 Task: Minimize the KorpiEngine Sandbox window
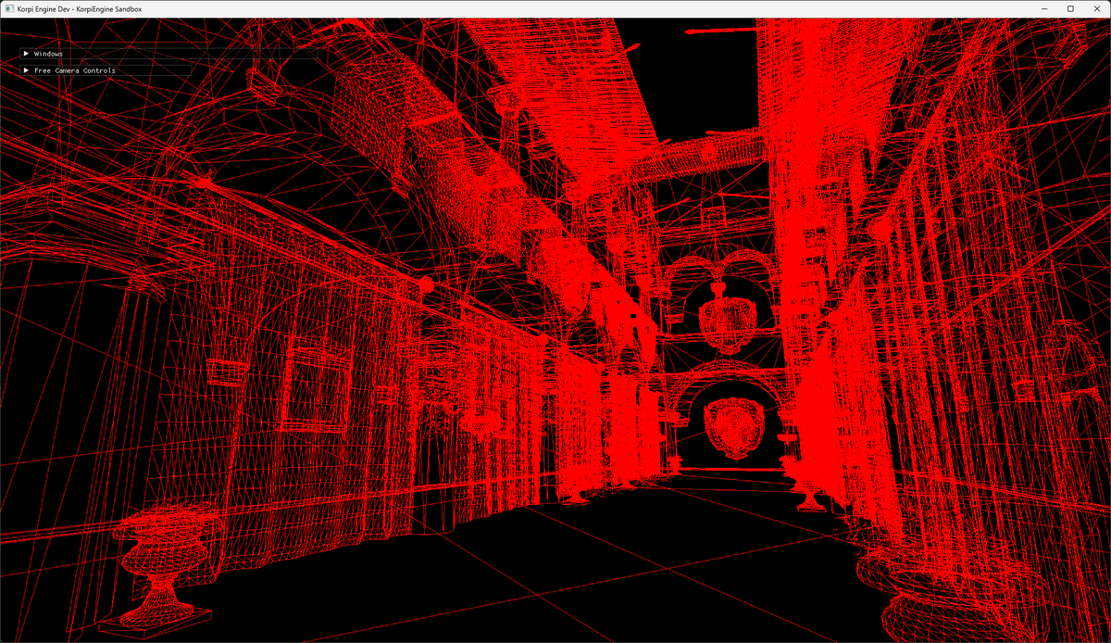(x=1044, y=8)
